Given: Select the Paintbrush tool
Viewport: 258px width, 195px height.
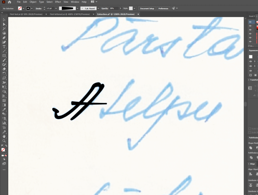Looking at the screenshot, I should point(4,60).
